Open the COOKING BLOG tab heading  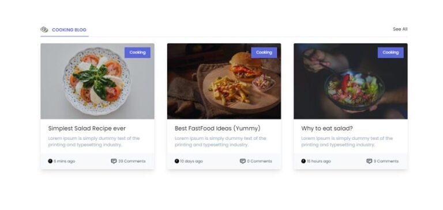[x=69, y=30]
